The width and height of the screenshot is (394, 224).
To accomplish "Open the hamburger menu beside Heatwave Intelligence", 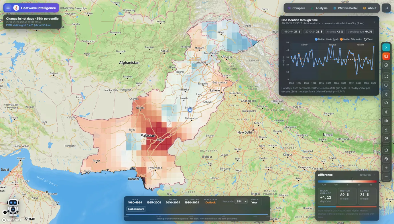I will pos(8,8).
